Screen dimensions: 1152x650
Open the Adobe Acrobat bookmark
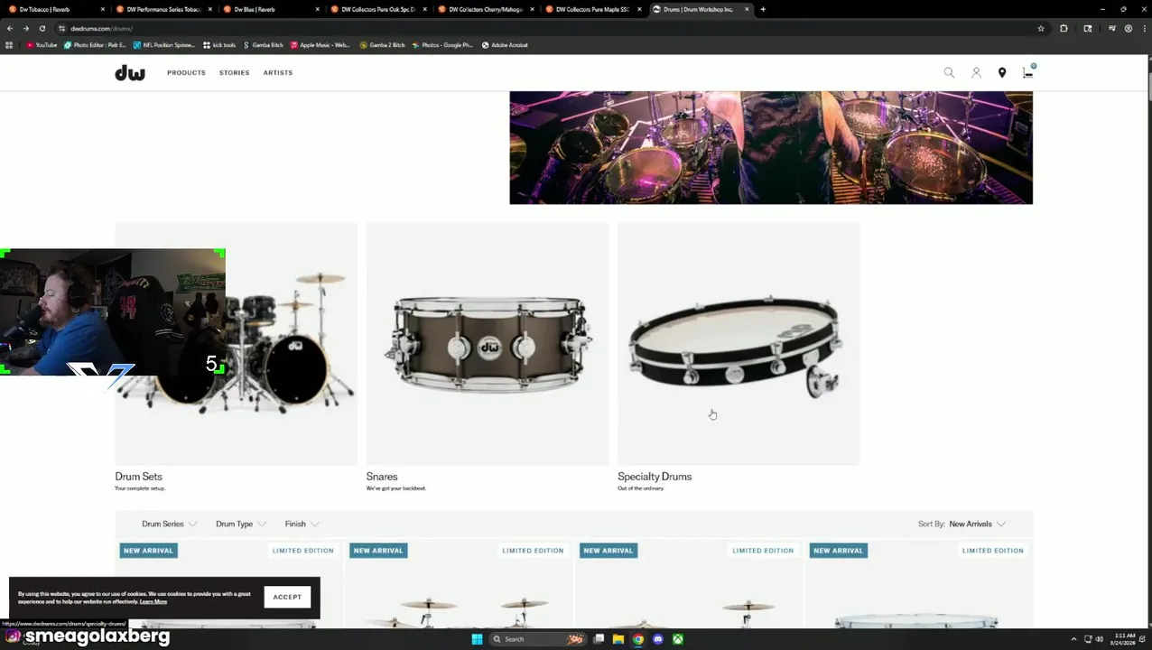(x=505, y=45)
